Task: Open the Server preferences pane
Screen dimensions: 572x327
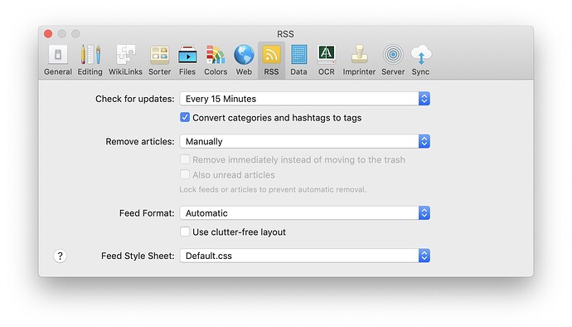Action: tap(393, 61)
